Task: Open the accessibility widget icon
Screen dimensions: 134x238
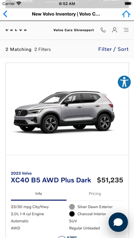Action: tap(124, 82)
